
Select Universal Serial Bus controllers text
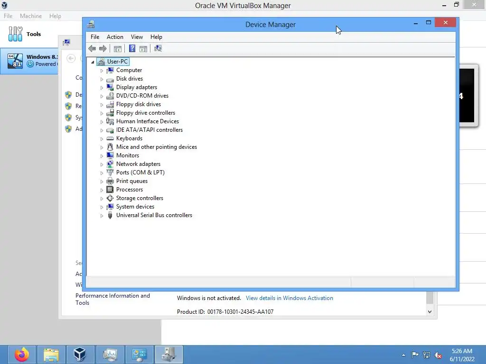pos(154,215)
